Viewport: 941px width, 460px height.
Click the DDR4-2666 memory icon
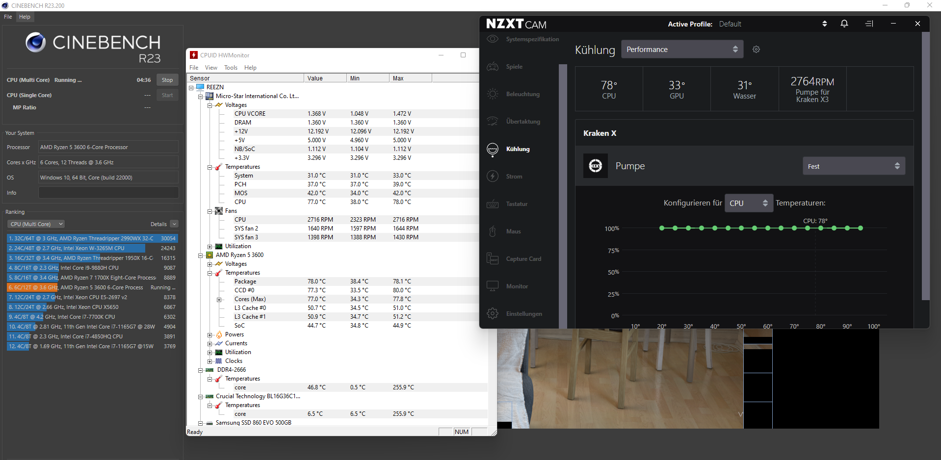[x=209, y=370]
